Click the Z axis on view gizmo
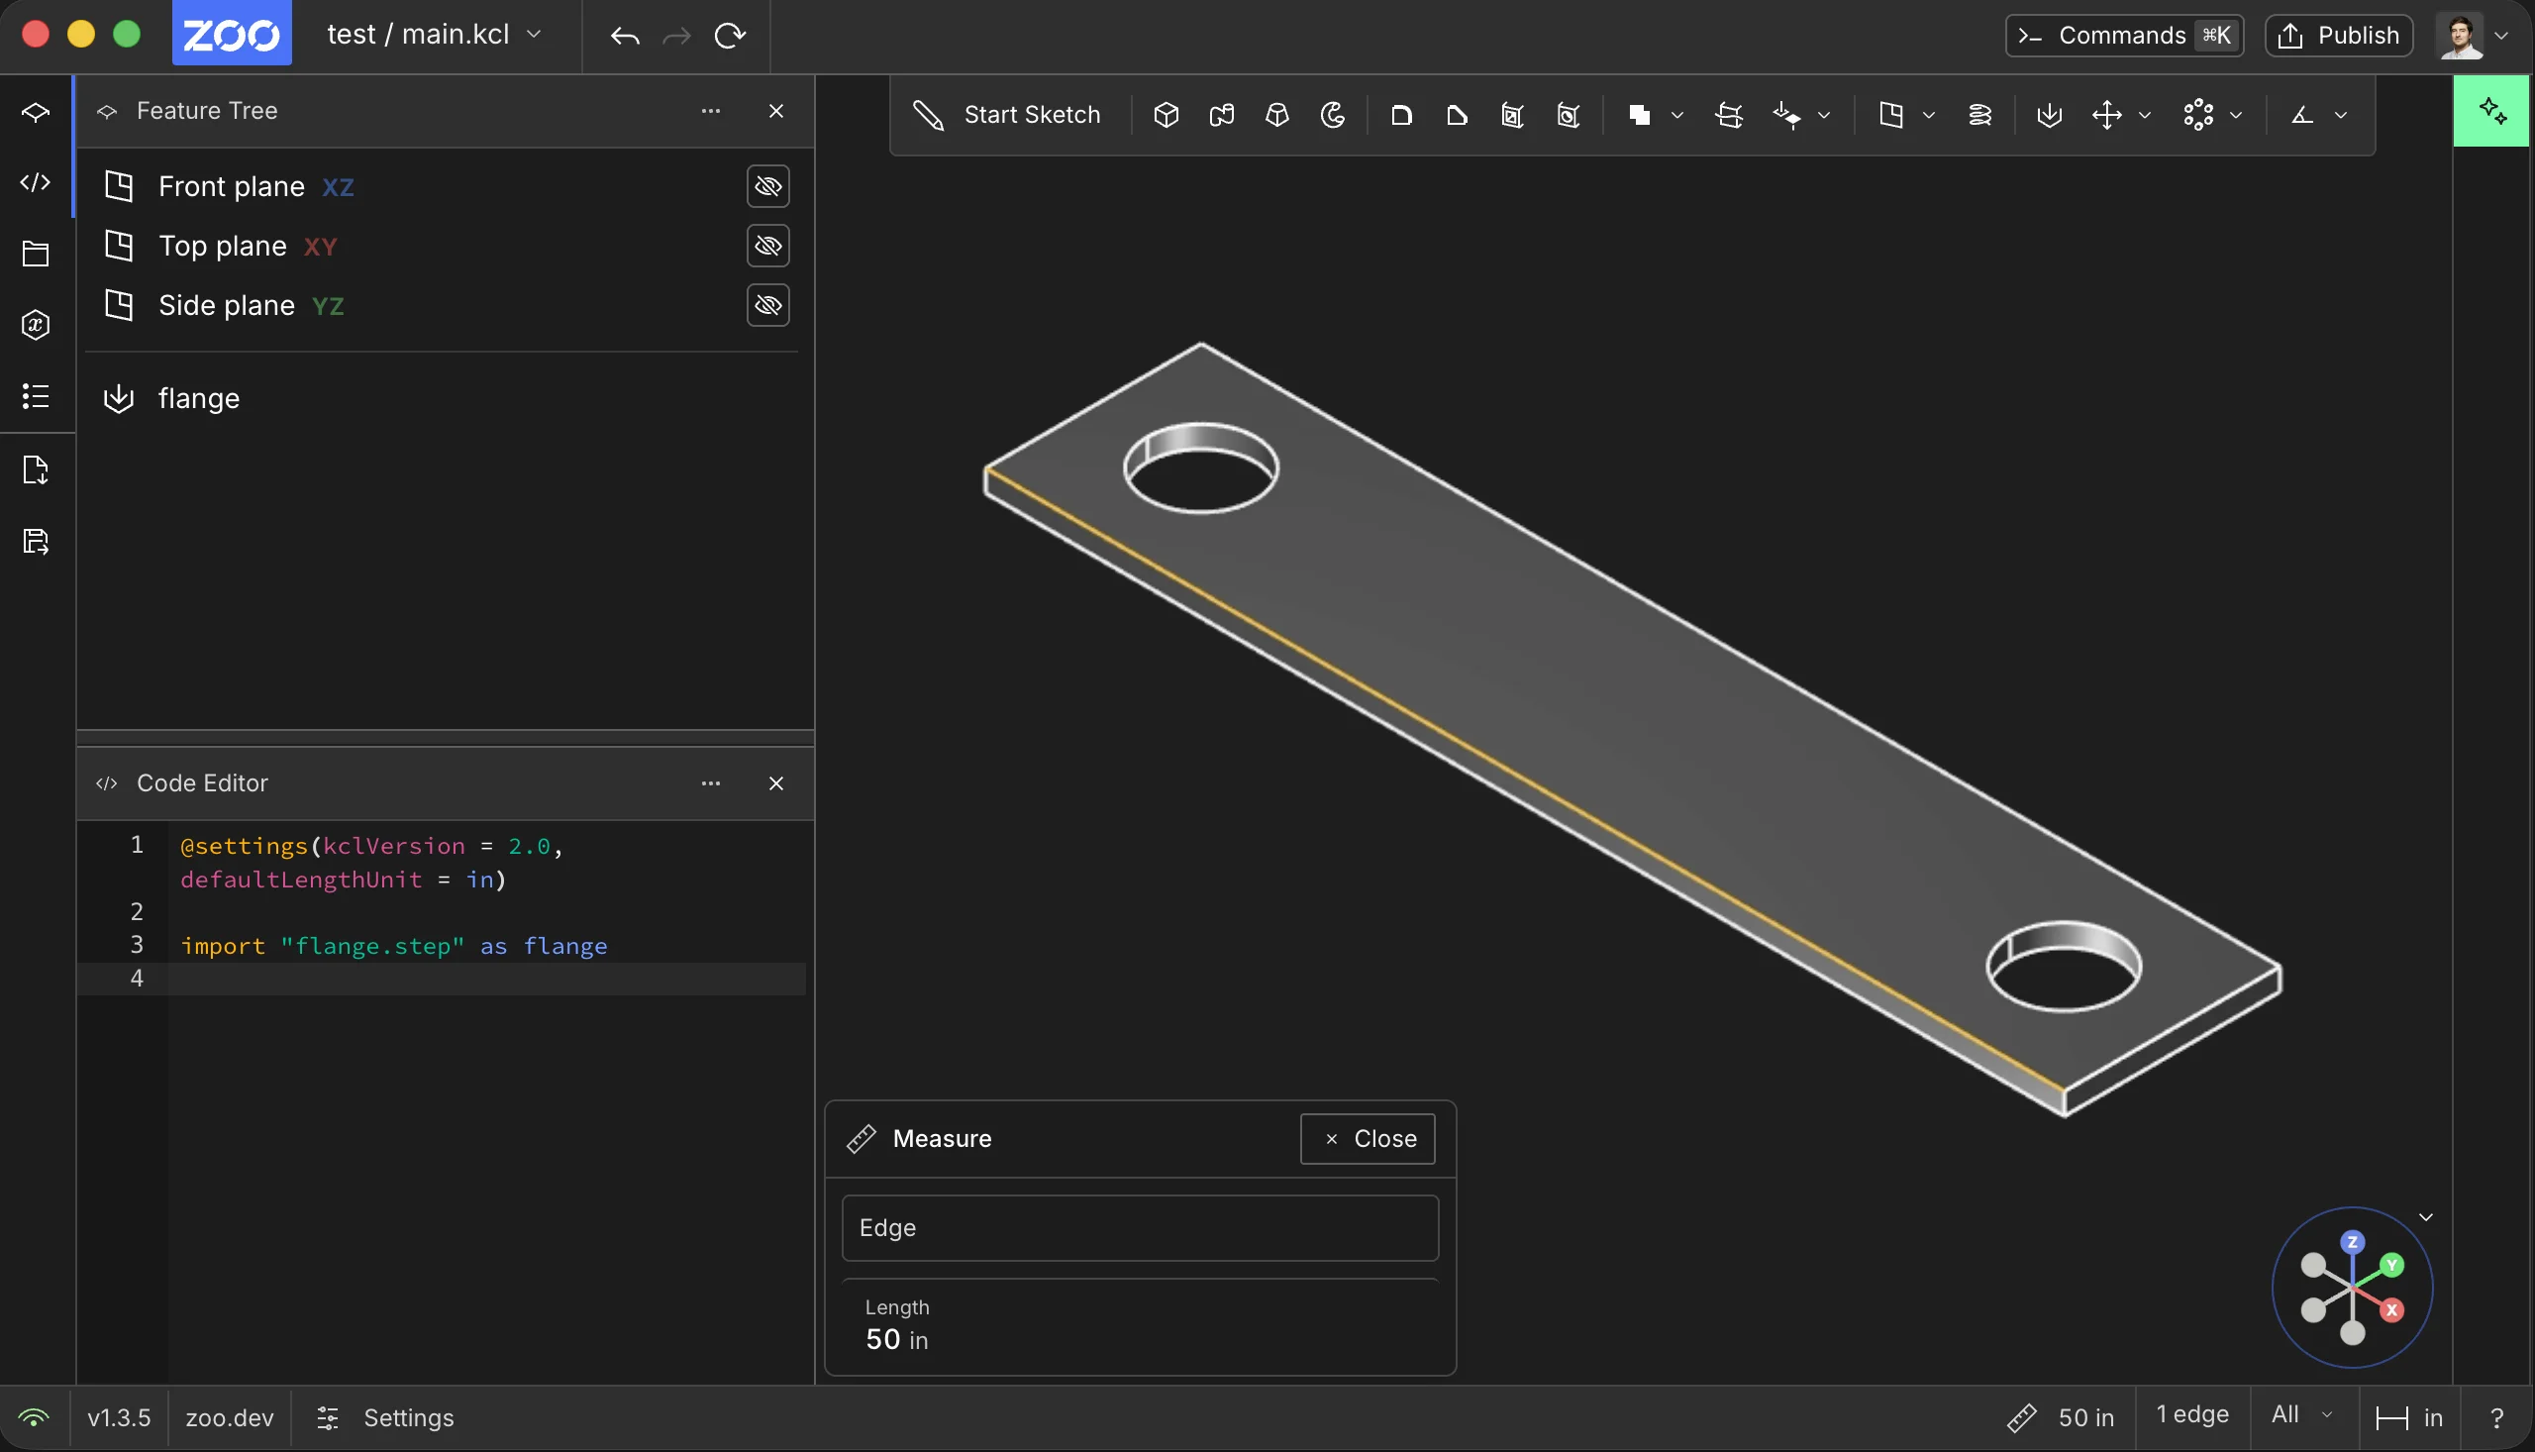 [2353, 1243]
